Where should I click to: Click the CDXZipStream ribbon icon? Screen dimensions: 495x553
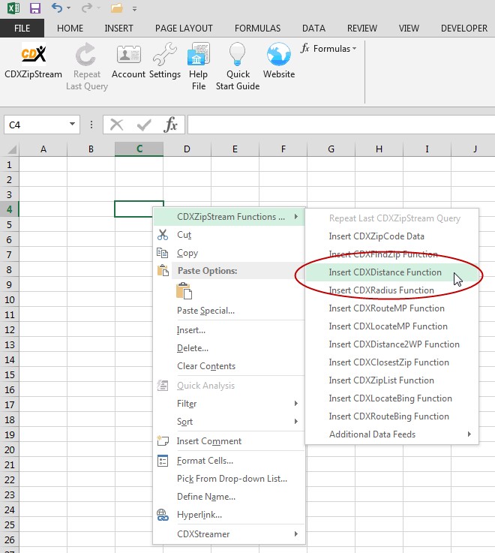click(x=34, y=54)
